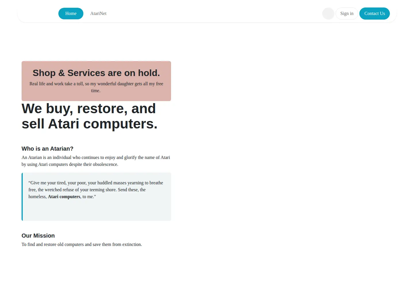Image resolution: width=414 pixels, height=288 pixels.
Task: Go to the AtariNet page
Action: tap(98, 14)
